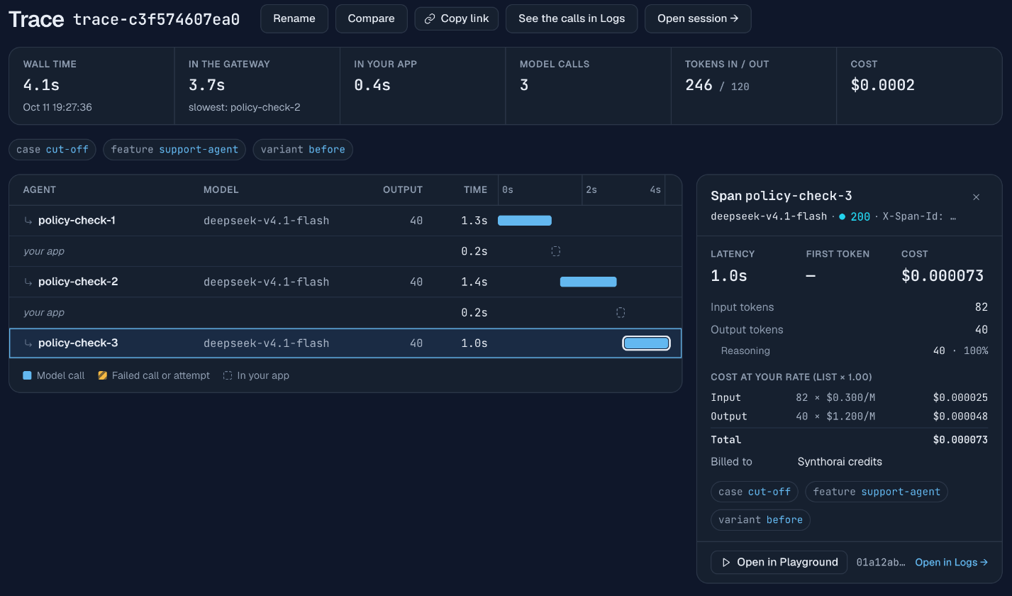
Task: See the calls in Logs
Action: click(572, 18)
